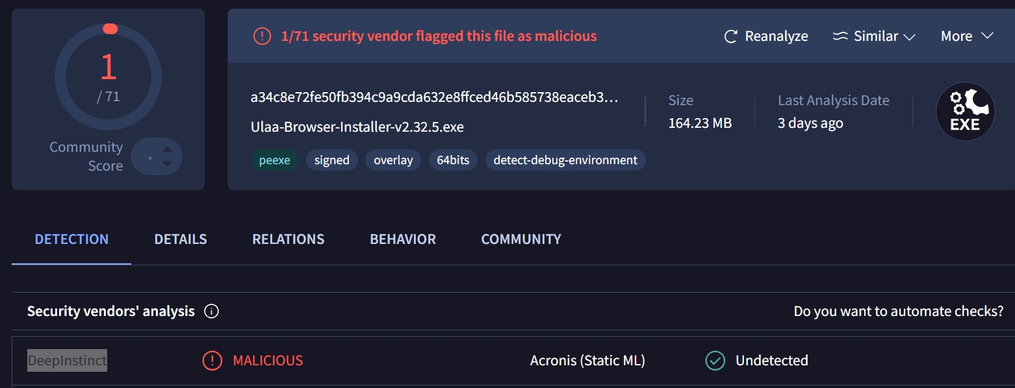Click the EXE file type icon
Viewport: 1015px width, 388px height.
point(965,112)
